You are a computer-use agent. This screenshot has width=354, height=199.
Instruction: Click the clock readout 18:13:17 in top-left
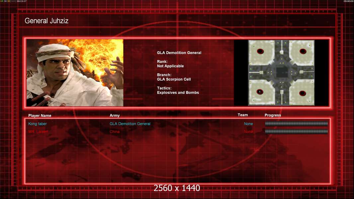click(22, 1)
